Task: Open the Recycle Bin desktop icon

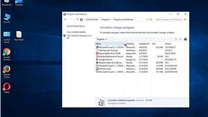Action: tap(6, 3)
